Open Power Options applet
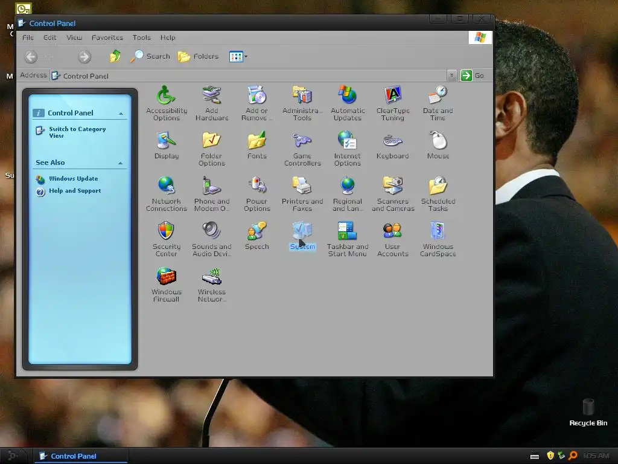This screenshot has height=464, width=618. [257, 194]
